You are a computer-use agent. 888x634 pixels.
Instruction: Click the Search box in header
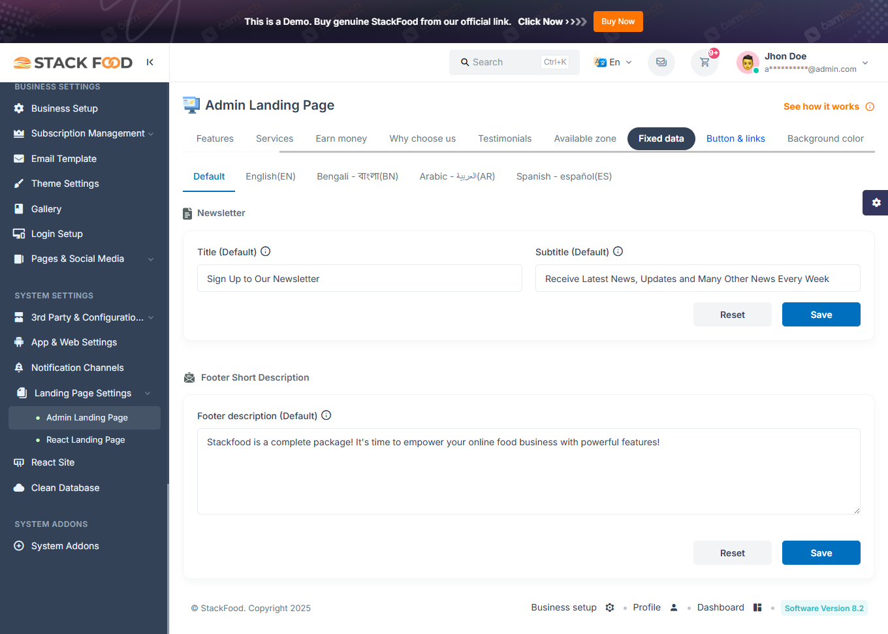coord(514,62)
